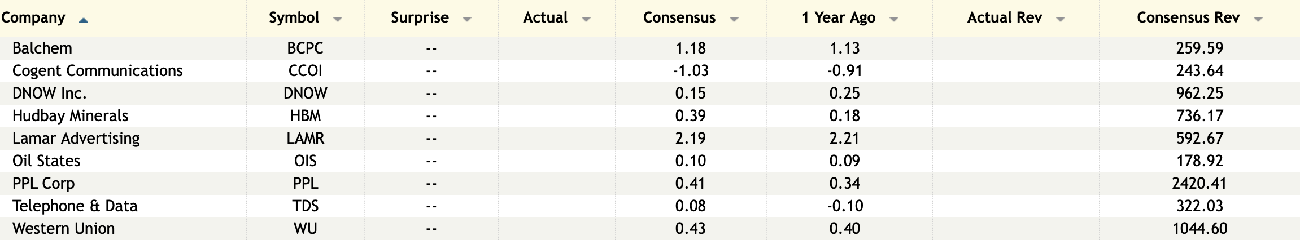Click the LAMR ticker symbol
The image size is (1300, 240).
pos(305,139)
